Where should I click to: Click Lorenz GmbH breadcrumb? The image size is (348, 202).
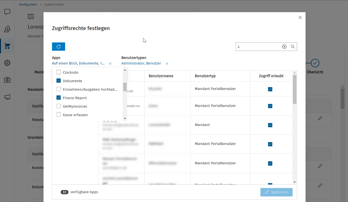point(54,5)
